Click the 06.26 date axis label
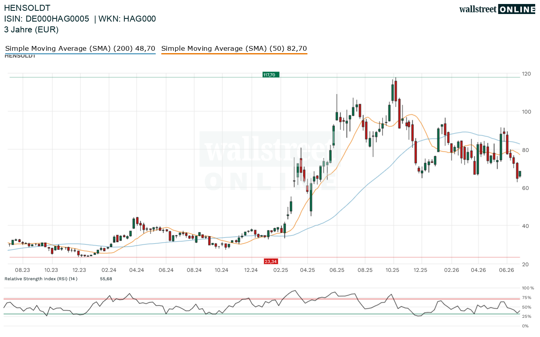 tap(506, 270)
